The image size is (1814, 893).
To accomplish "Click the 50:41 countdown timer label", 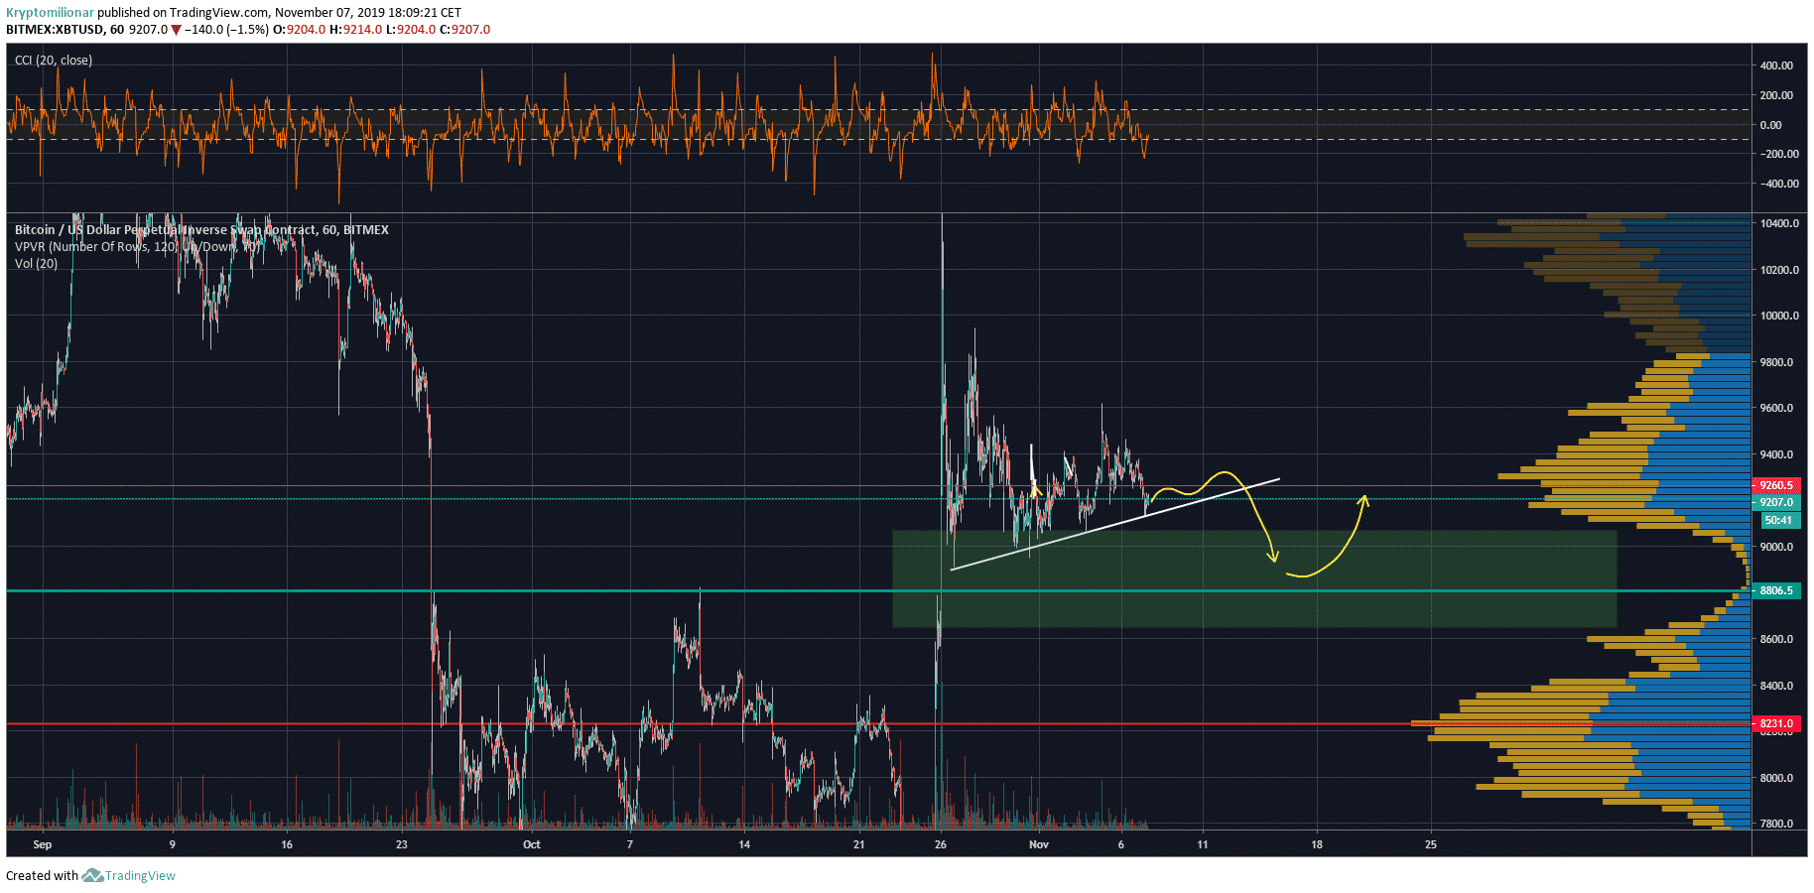I will pos(1777,520).
